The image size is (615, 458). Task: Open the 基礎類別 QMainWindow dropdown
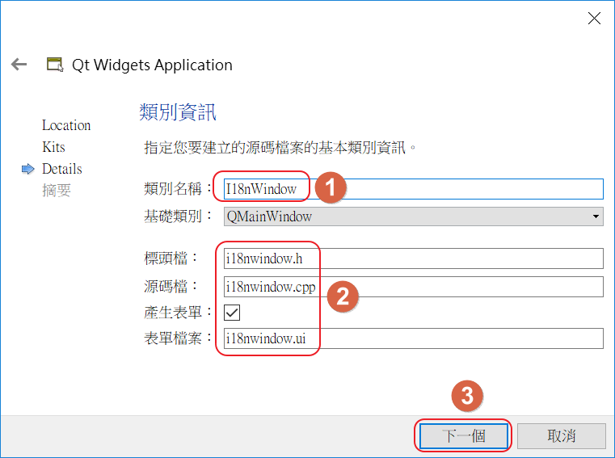click(414, 216)
